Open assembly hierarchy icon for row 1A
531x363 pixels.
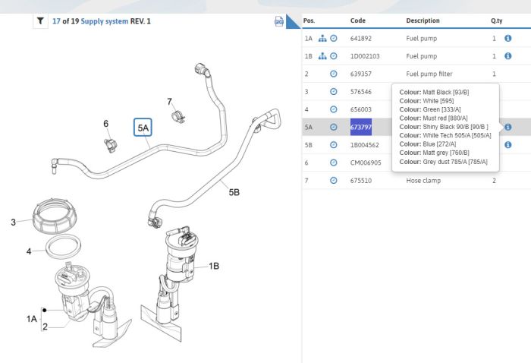(322, 38)
